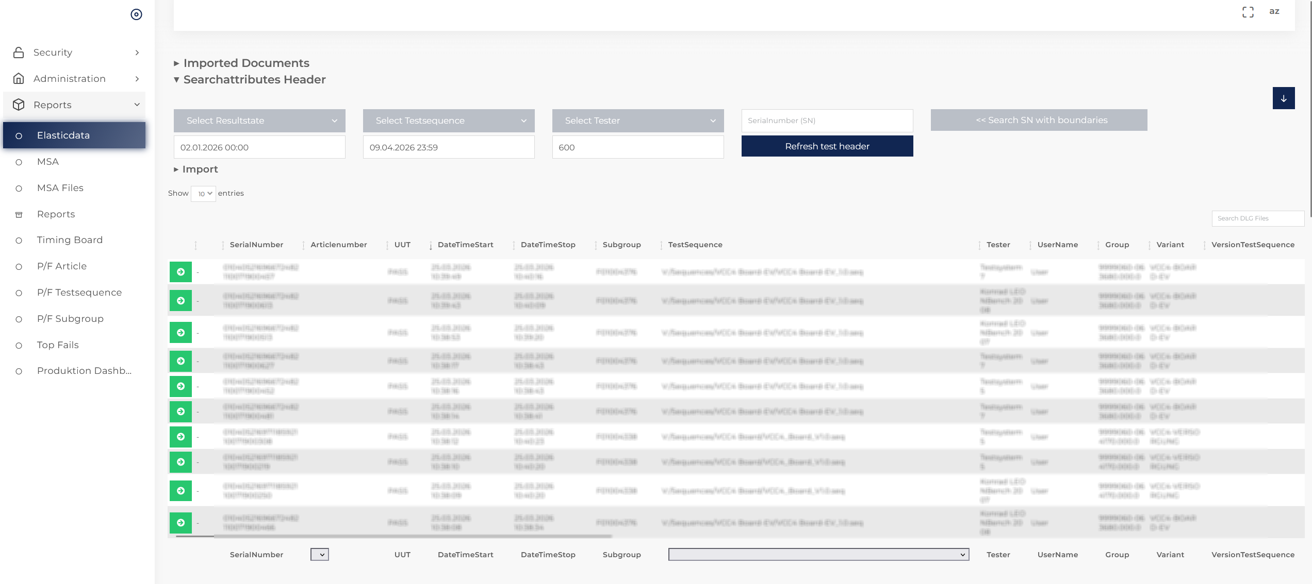The height and width of the screenshot is (584, 1312).
Task: Open the Timing Board menu item
Action: click(x=70, y=240)
